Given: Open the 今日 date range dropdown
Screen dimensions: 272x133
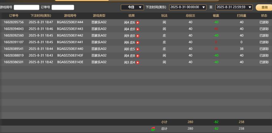Looking at the screenshot, I should click(132, 7).
